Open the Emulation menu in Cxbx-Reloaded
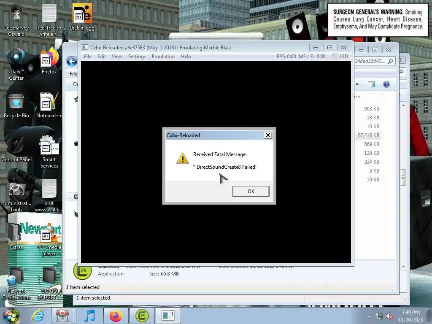This screenshot has height=324, width=432. 163,56
